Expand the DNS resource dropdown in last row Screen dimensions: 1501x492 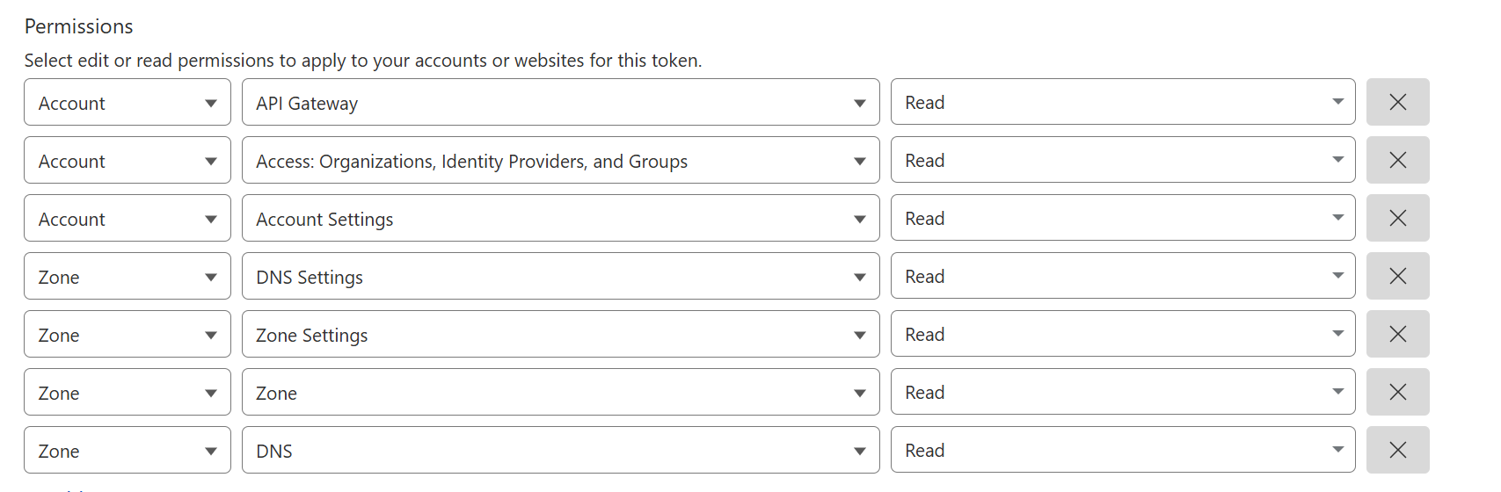tap(560, 451)
